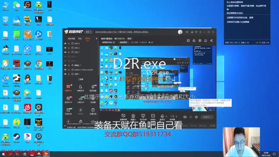Lock the Diablo II: Resurrected layer
The height and width of the screenshot is (157, 279).
tap(69, 69)
